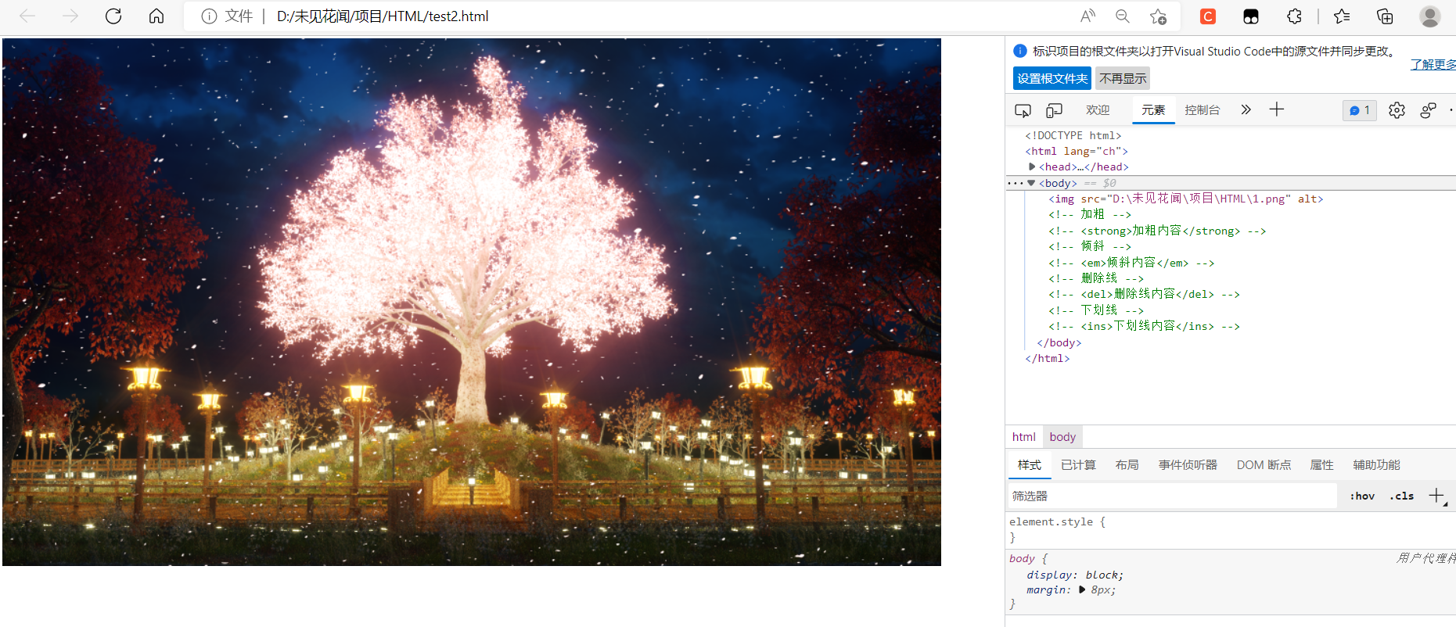The image size is (1456, 627).
Task: Click the browser back arrow
Action: click(27, 16)
